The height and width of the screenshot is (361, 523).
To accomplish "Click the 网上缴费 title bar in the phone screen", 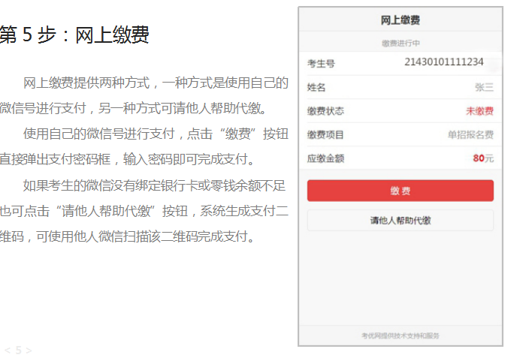I will click(400, 20).
